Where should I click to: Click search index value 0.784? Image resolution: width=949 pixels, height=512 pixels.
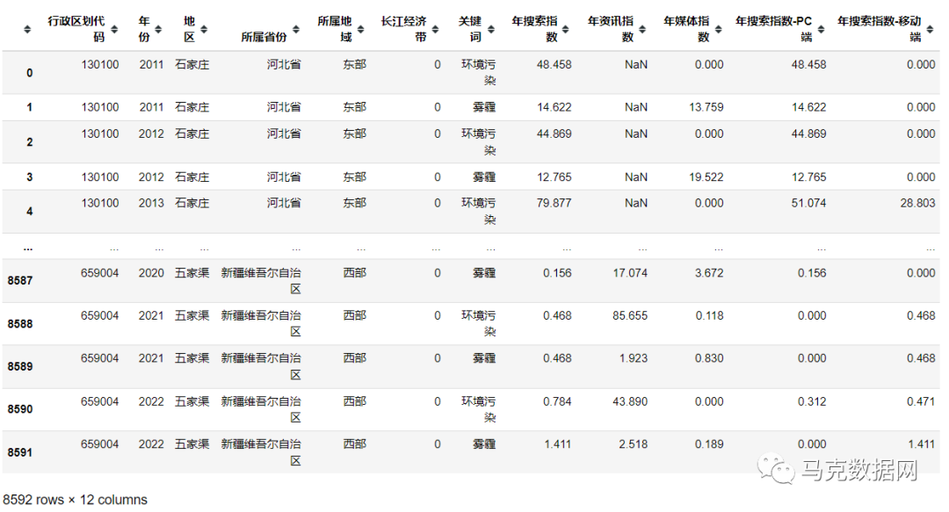pyautogui.click(x=557, y=402)
